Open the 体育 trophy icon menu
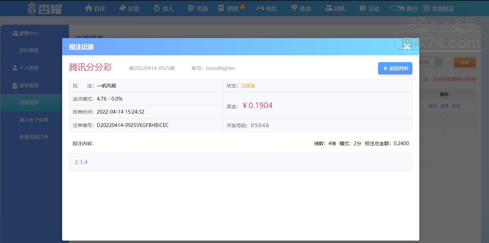The height and width of the screenshot is (243, 489). click(x=294, y=8)
